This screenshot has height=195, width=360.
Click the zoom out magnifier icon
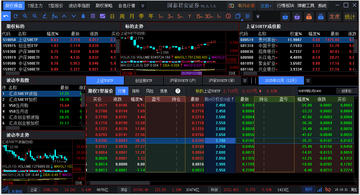(35, 16)
